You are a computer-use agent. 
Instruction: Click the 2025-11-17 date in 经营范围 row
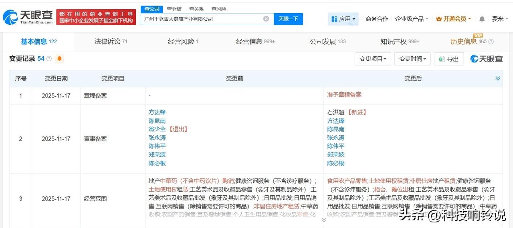click(x=56, y=199)
